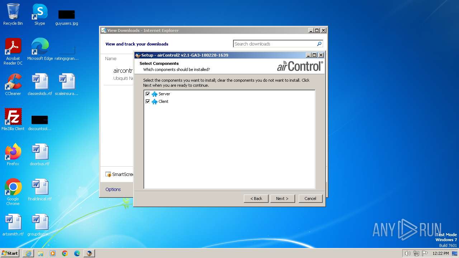The image size is (459, 258).
Task: Cancel the airControl2 setup
Action: 311,199
